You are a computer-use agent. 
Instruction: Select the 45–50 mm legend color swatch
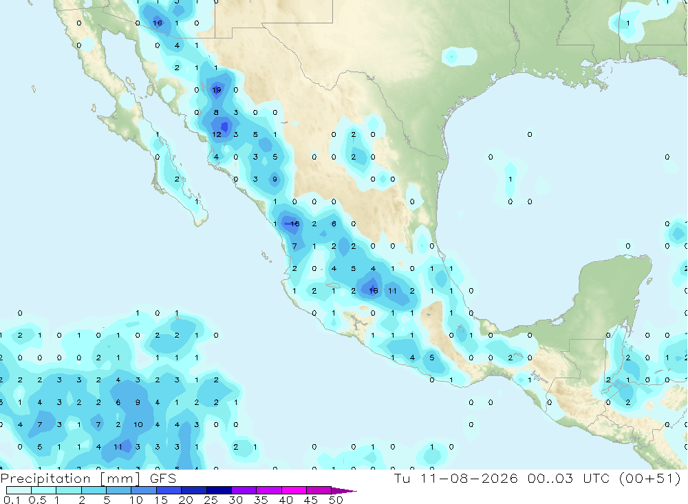coord(319,490)
